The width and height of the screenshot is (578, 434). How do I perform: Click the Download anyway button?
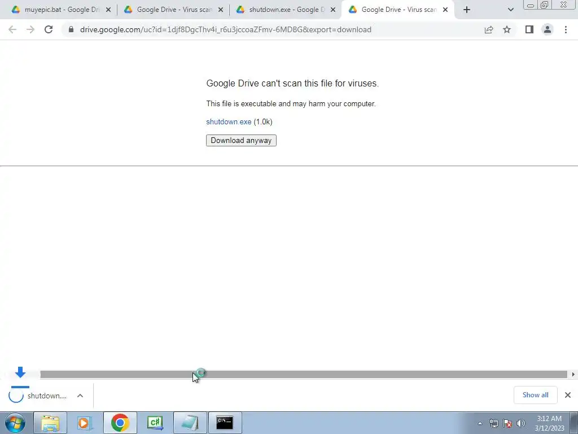click(x=241, y=140)
